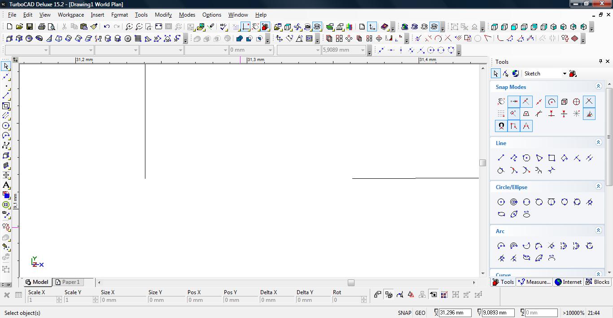Open the Sketch style dropdown
Image resolution: width=613 pixels, height=318 pixels.
[x=564, y=74]
